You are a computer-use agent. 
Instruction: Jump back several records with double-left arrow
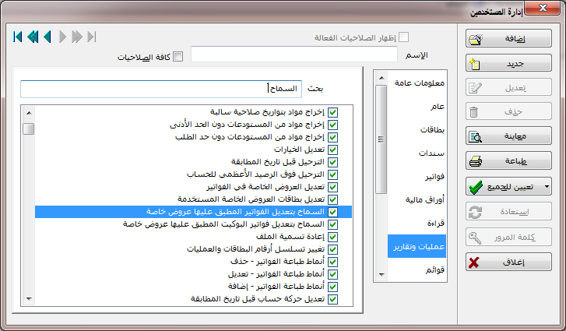point(33,37)
